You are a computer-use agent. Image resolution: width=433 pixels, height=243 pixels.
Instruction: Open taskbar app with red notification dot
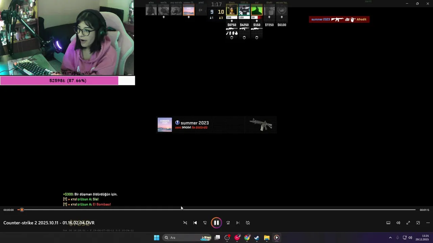[x=227, y=238]
